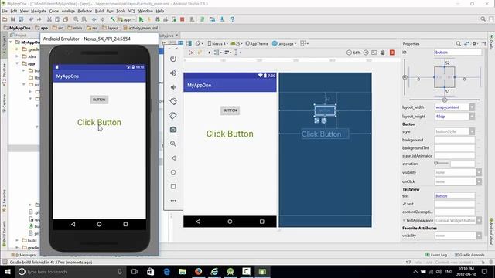Click emulator Volume Down icon

(173, 87)
